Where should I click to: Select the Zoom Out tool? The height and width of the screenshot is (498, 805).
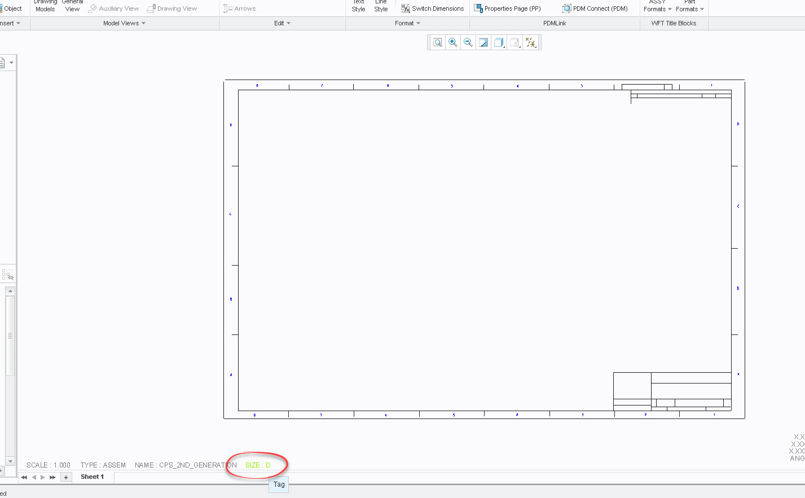(468, 42)
